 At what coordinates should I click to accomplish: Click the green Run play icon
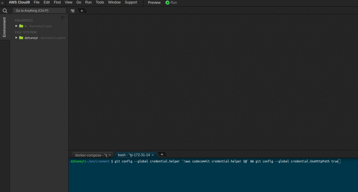(168, 3)
